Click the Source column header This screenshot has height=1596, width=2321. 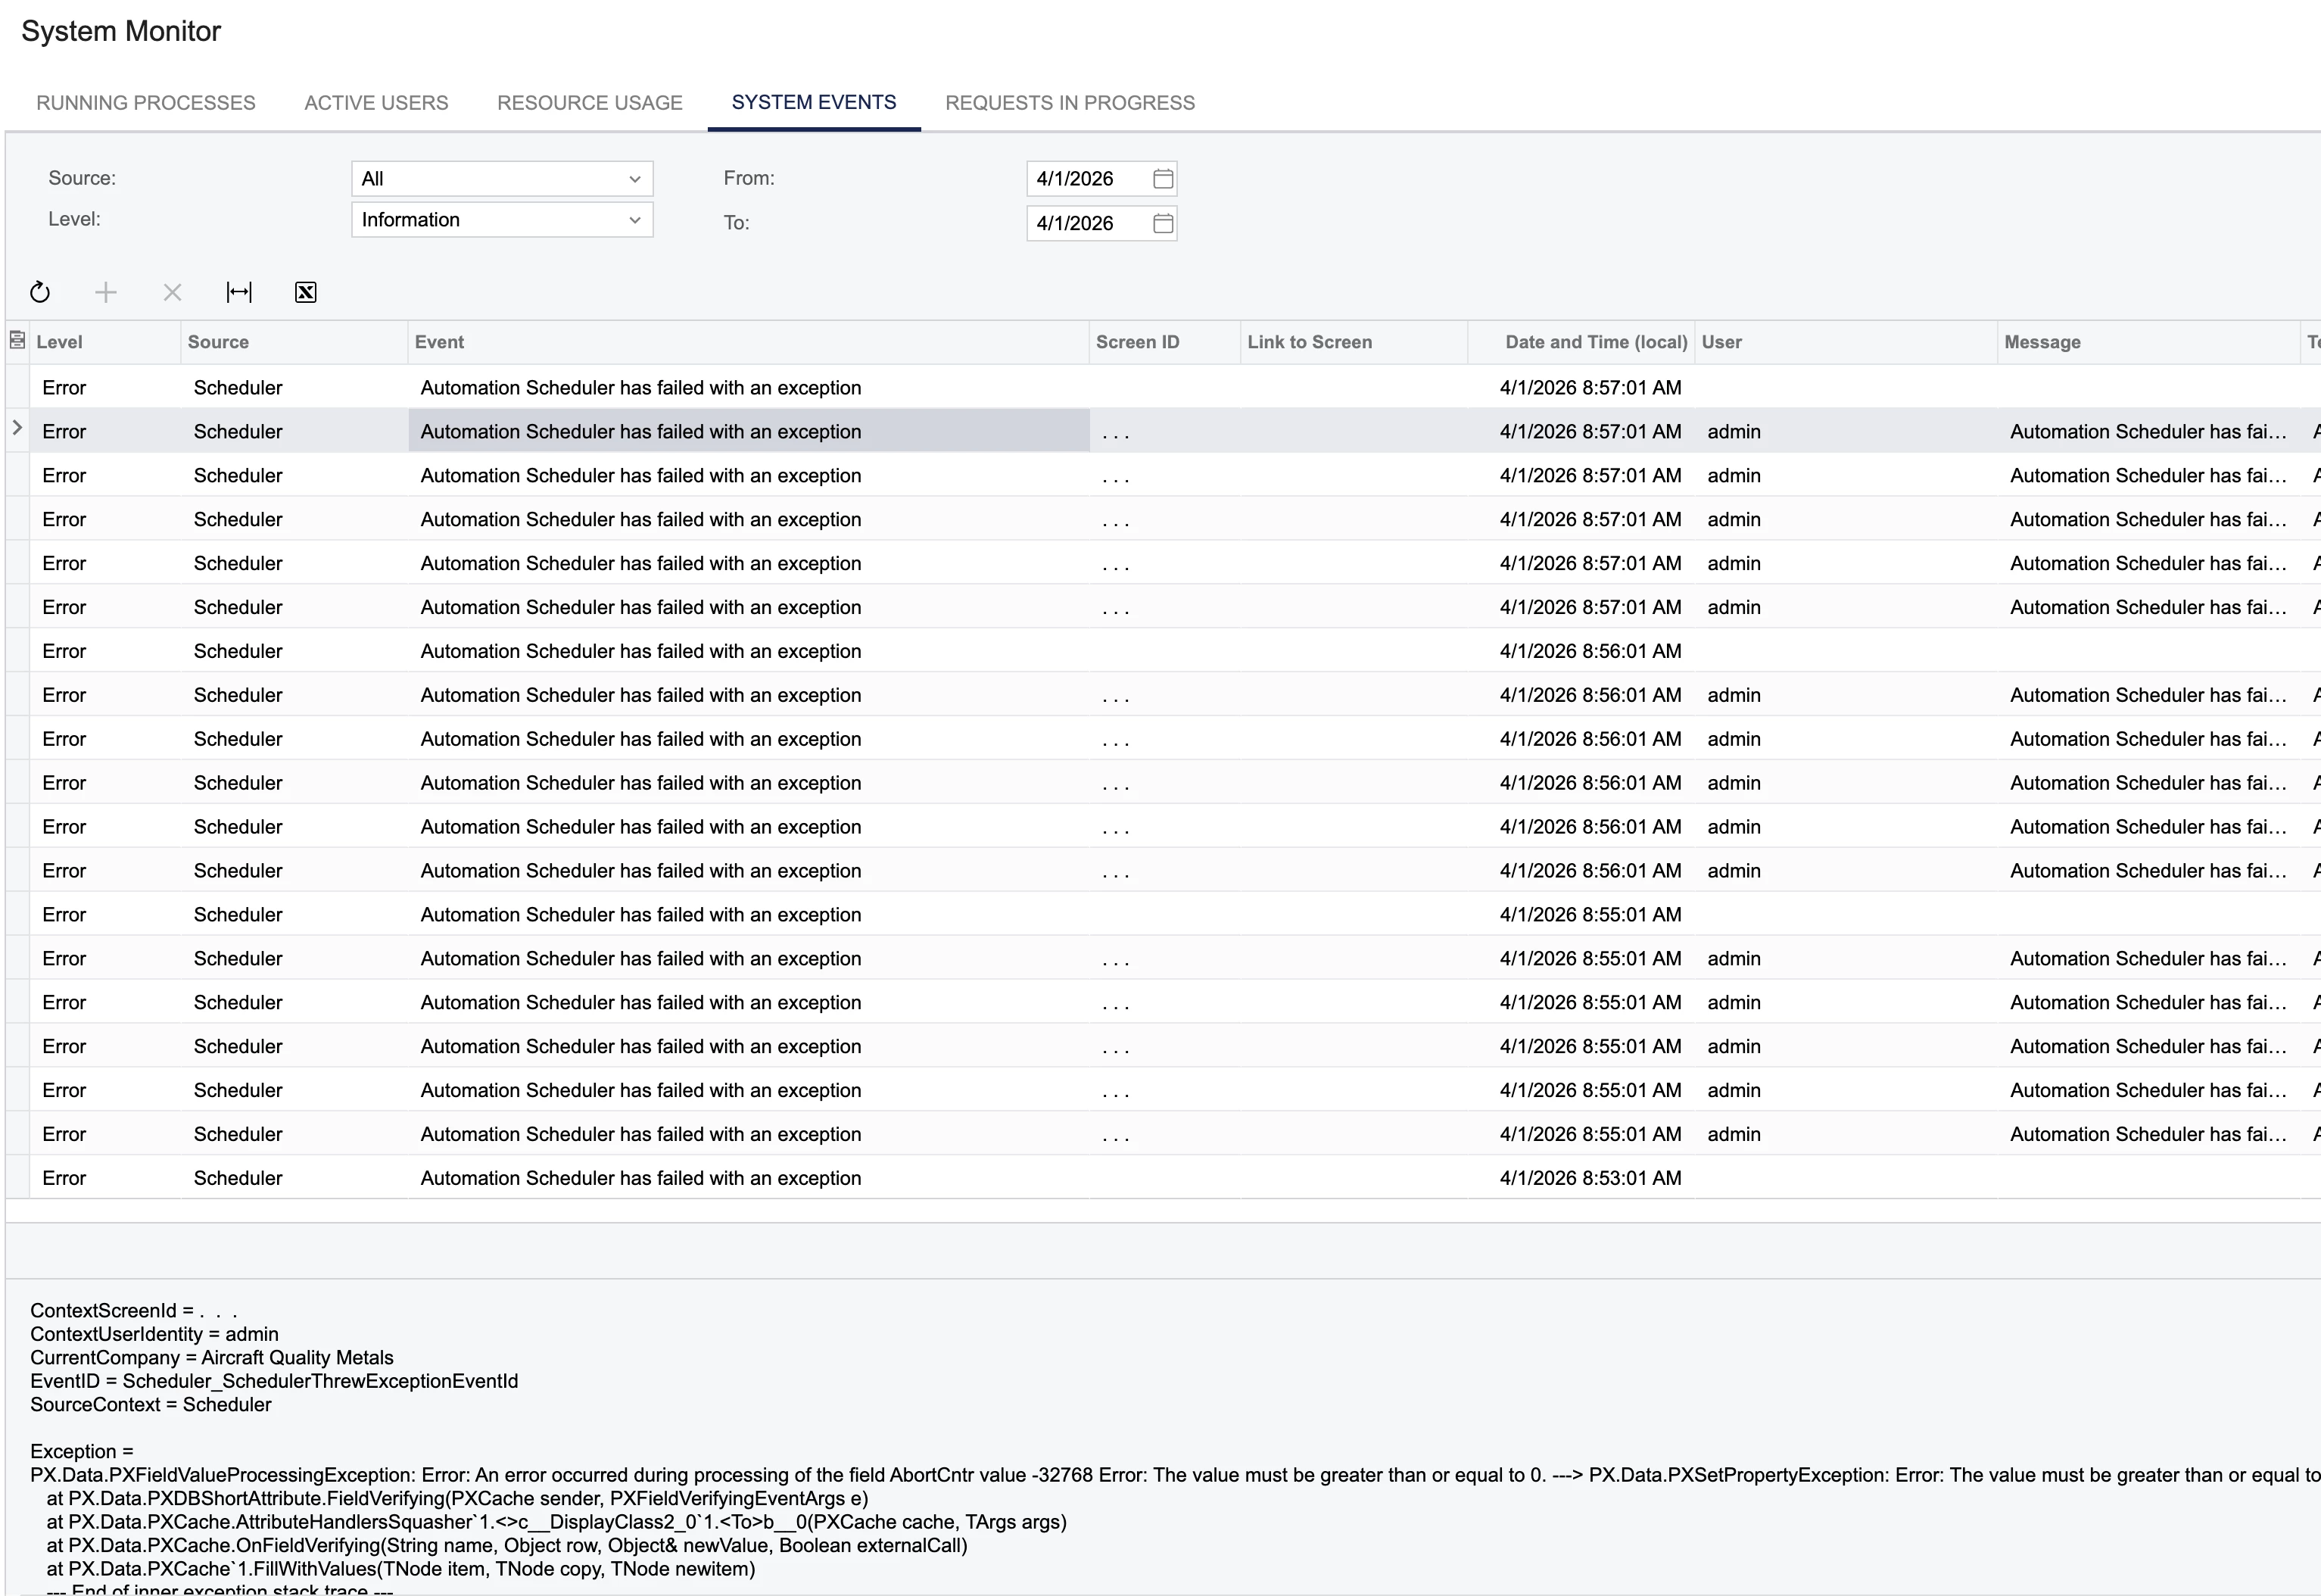[218, 342]
